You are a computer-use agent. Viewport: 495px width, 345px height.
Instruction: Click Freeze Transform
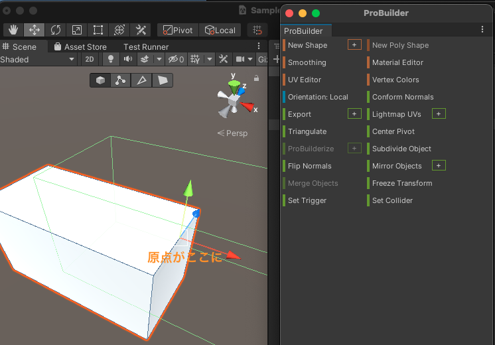point(402,183)
